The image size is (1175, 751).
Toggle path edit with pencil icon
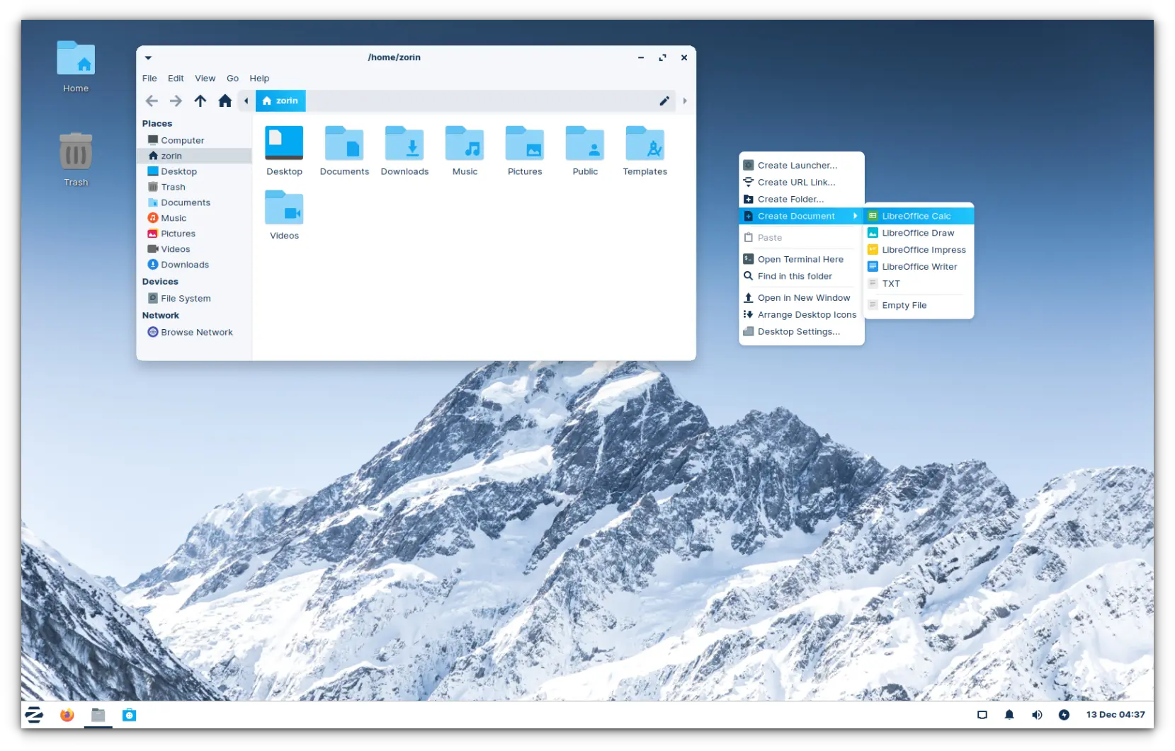pos(664,101)
